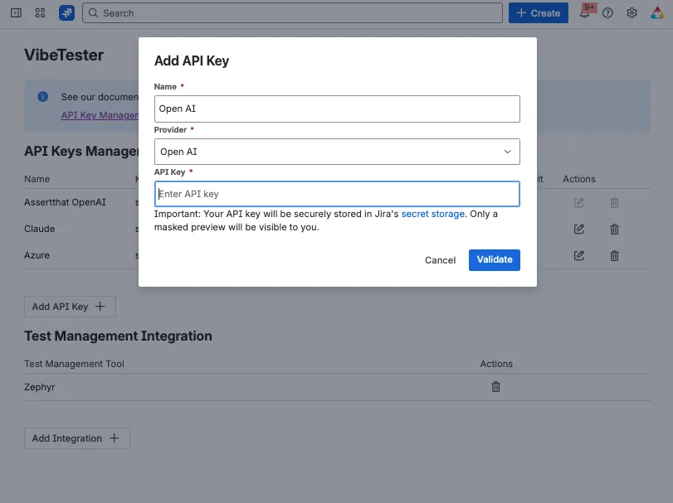Click the Validate button
673x503 pixels.
click(x=495, y=259)
